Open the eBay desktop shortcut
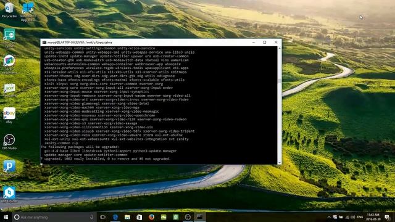Image resolution: width=395 pixels, height=222 pixels. coord(9,115)
